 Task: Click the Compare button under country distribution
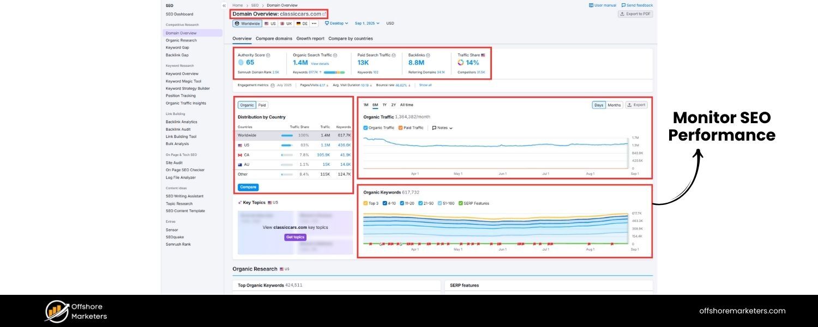[248, 187]
